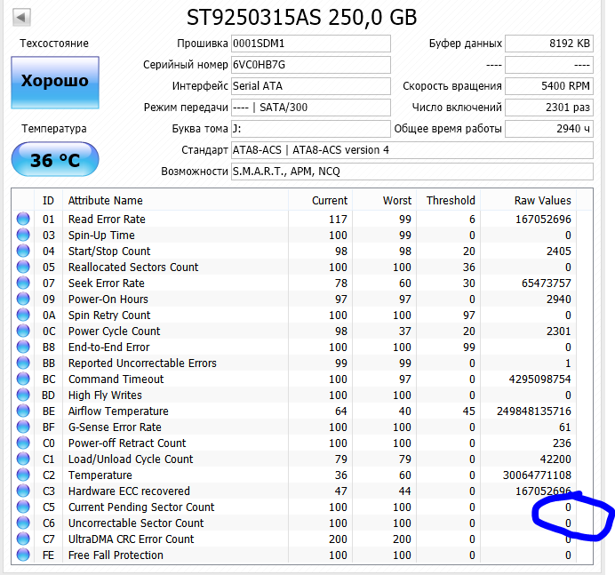
Task: Click the ID column header
Action: click(x=48, y=201)
